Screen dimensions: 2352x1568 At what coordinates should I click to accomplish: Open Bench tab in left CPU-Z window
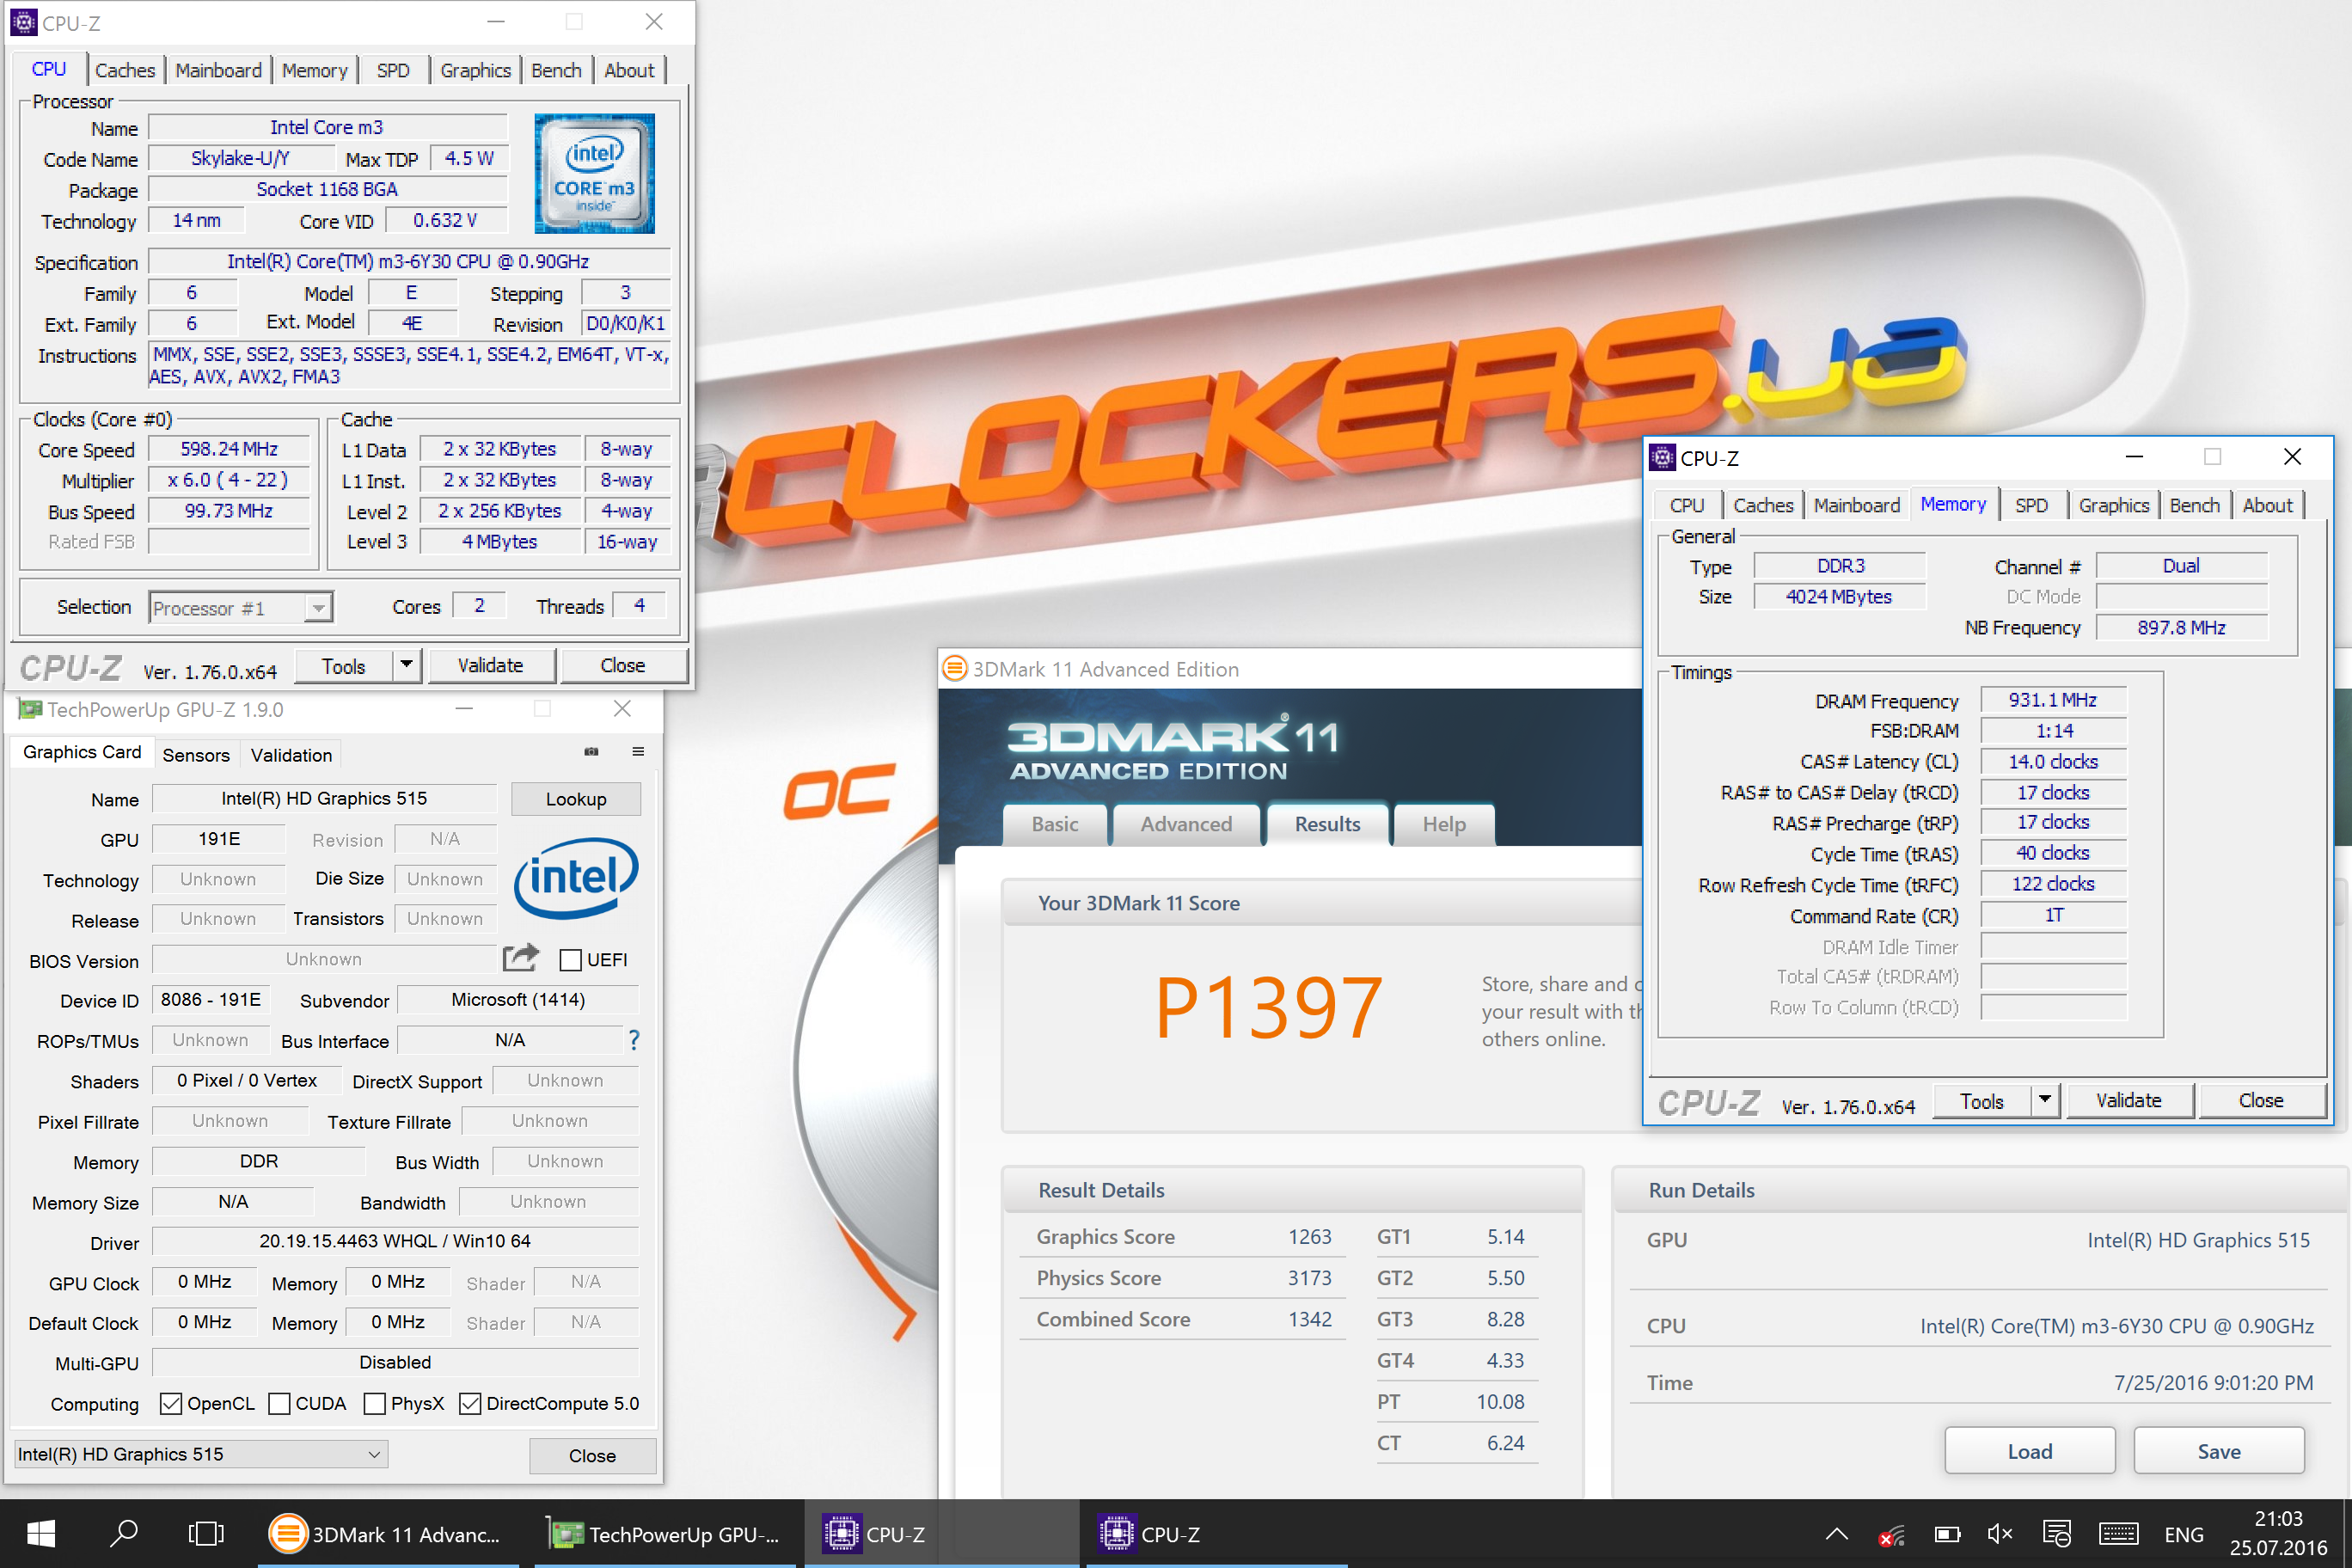(556, 70)
